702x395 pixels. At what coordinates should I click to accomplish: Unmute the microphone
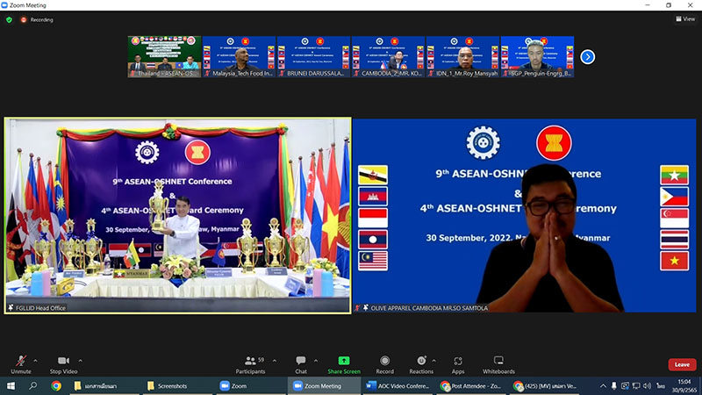coord(21,363)
